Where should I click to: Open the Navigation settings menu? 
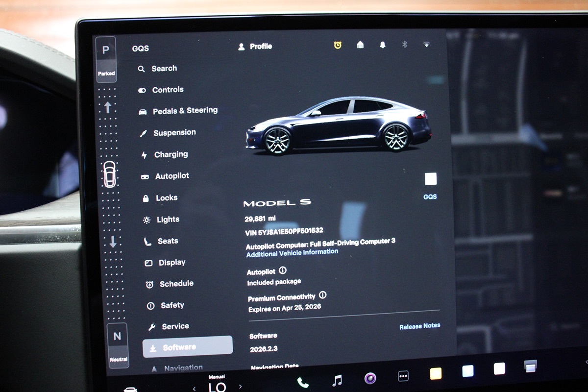(176, 368)
